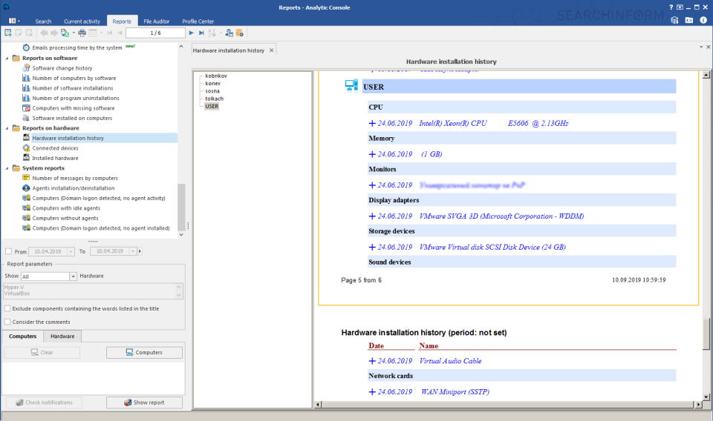The image size is (713, 421).
Task: Go to the next report page arrow
Action: [x=192, y=33]
